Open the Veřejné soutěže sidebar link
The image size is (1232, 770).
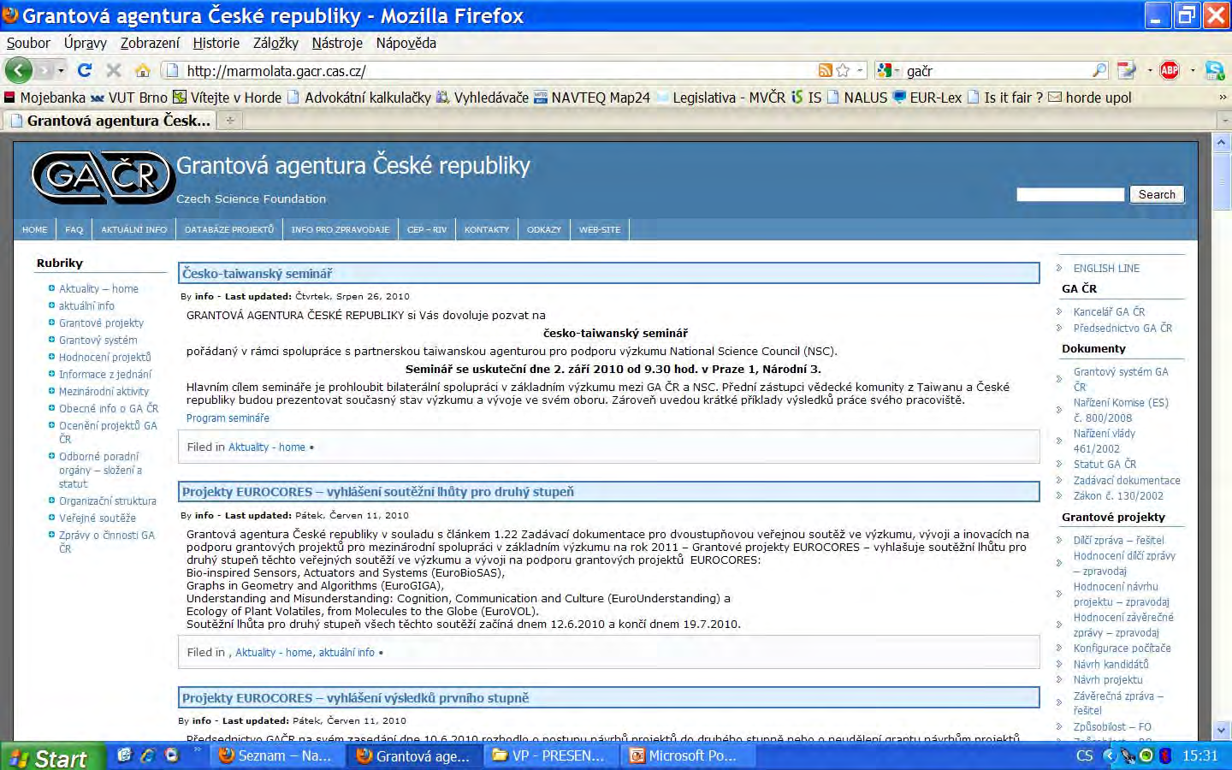coord(98,518)
